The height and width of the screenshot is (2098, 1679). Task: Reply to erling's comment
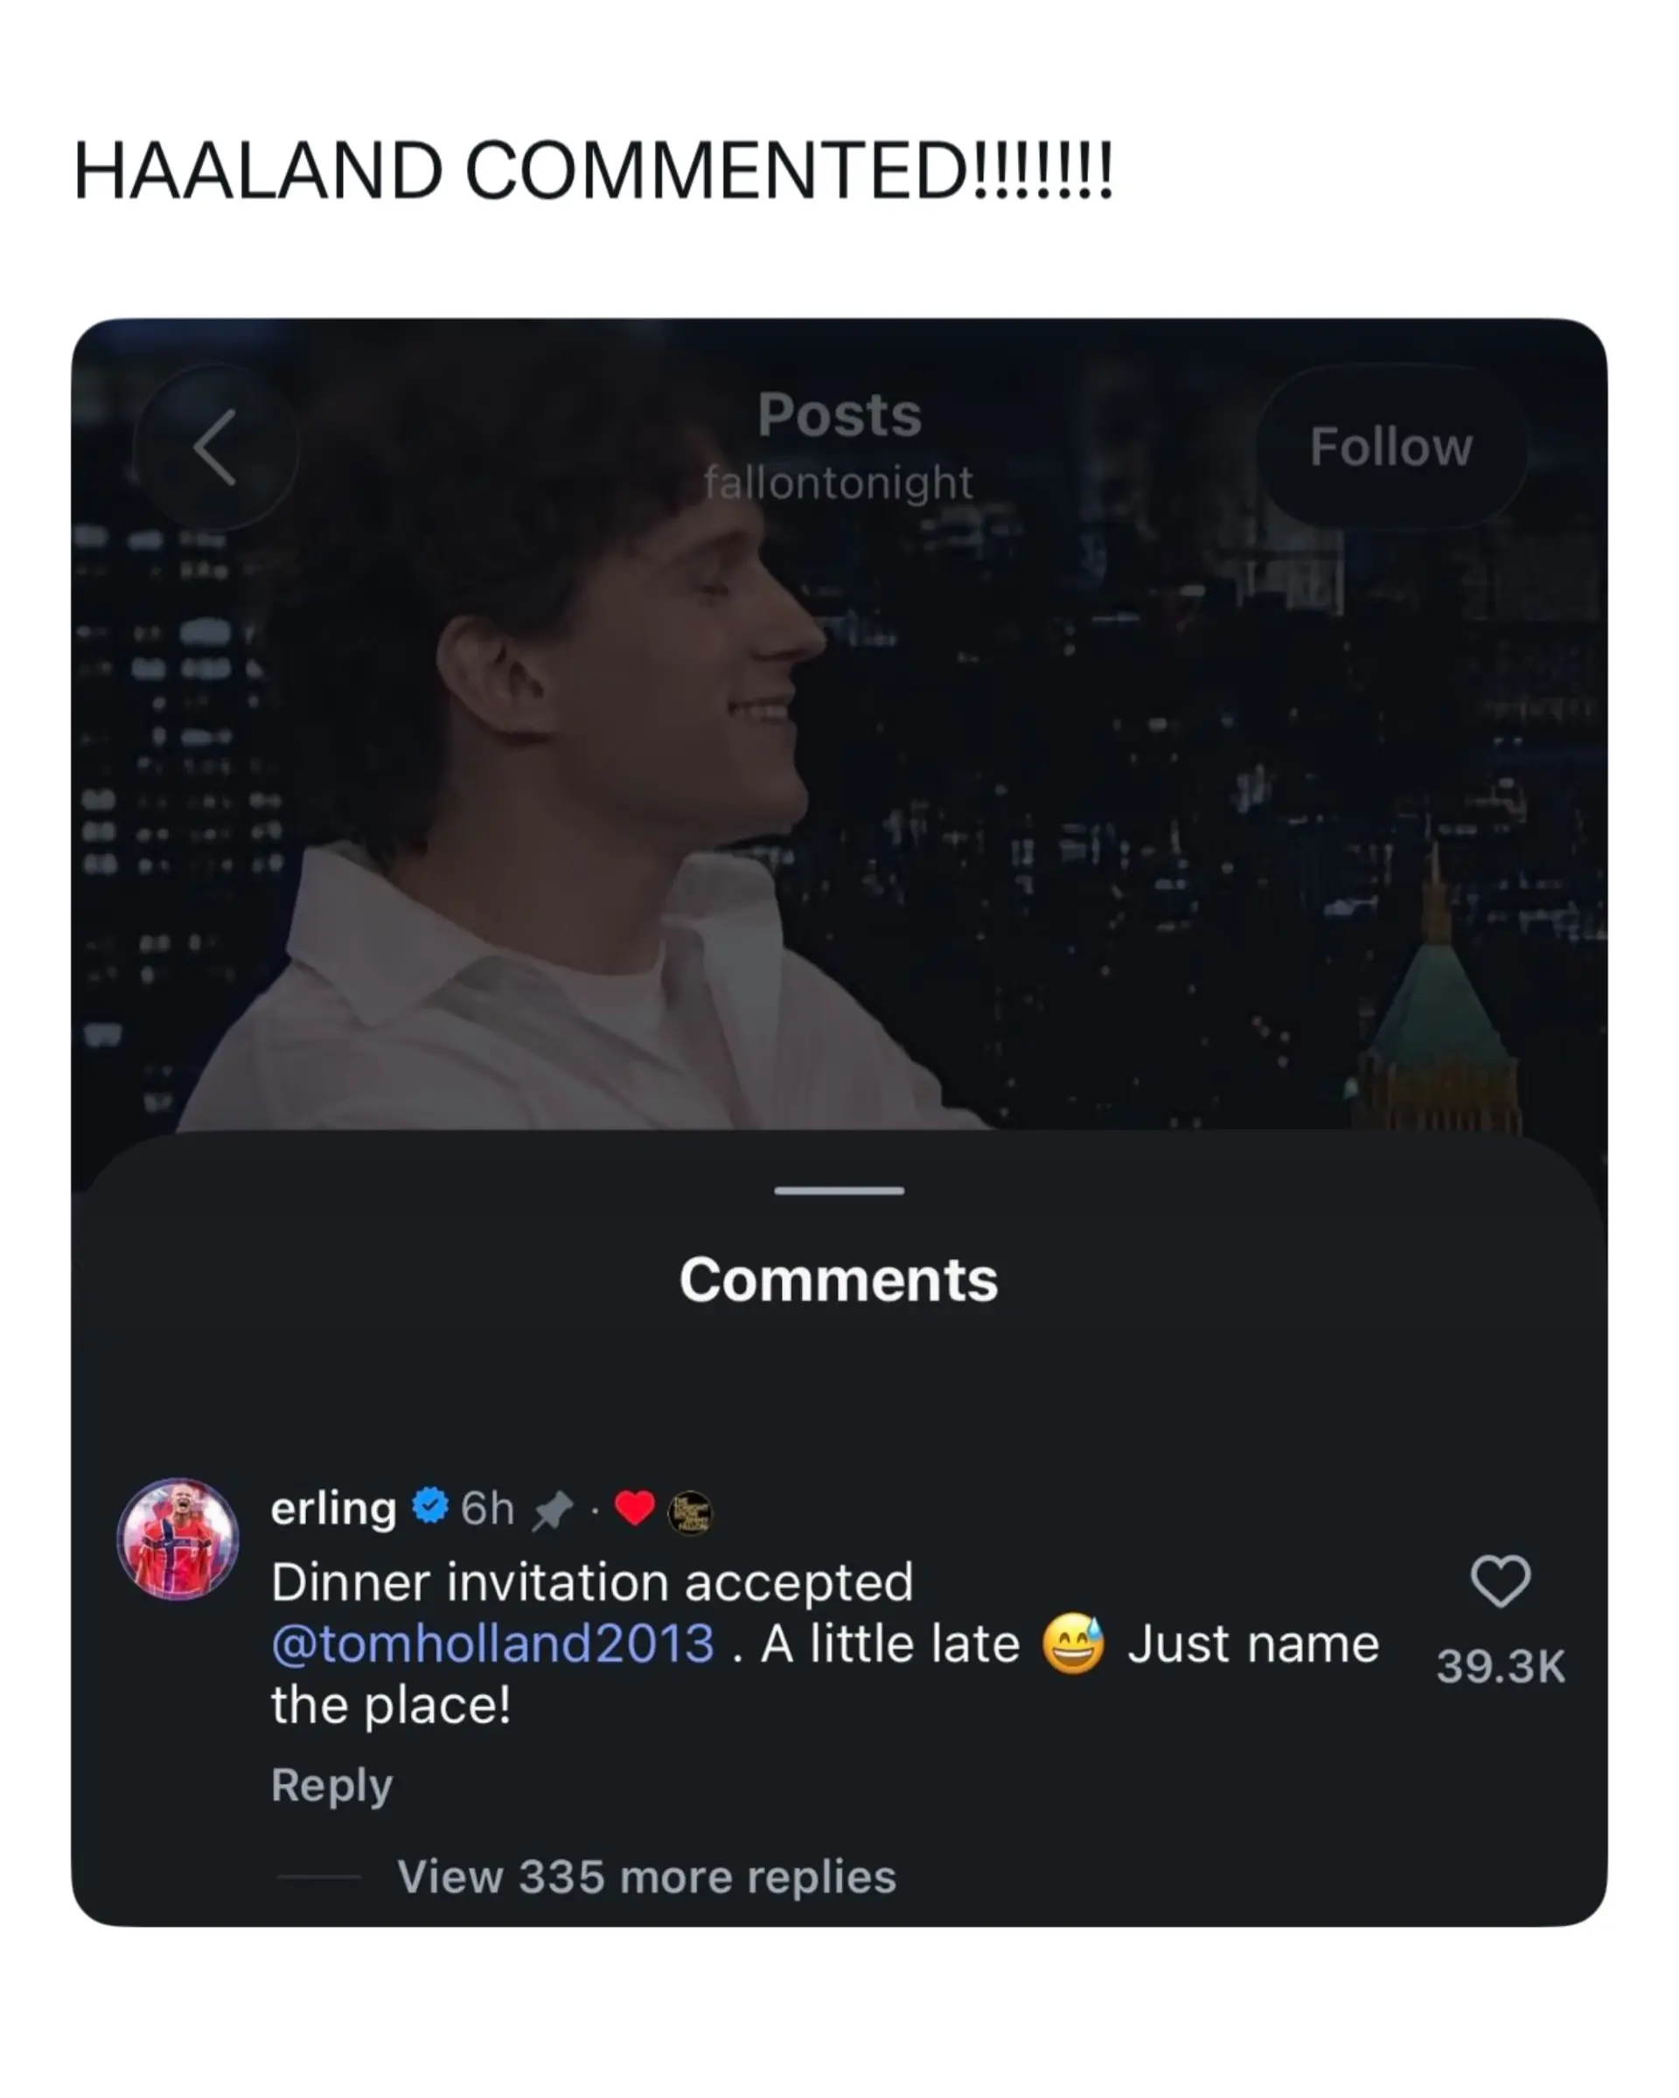[332, 1785]
